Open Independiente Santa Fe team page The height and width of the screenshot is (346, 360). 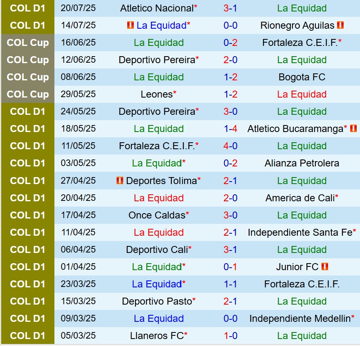(x=300, y=232)
